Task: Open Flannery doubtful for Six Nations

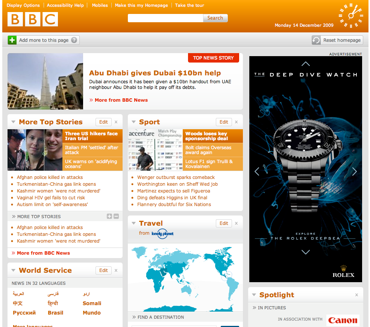Action: point(174,205)
